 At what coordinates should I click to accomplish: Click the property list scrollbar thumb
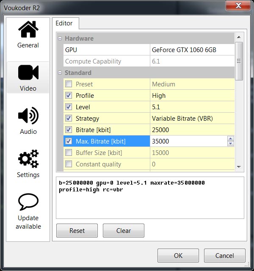[239, 61]
